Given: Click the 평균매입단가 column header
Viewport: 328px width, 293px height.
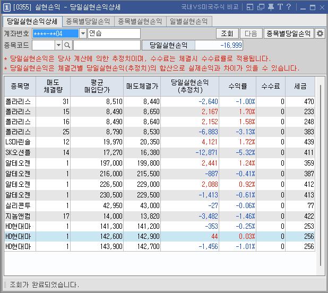Looking at the screenshot, I should click(x=97, y=86).
